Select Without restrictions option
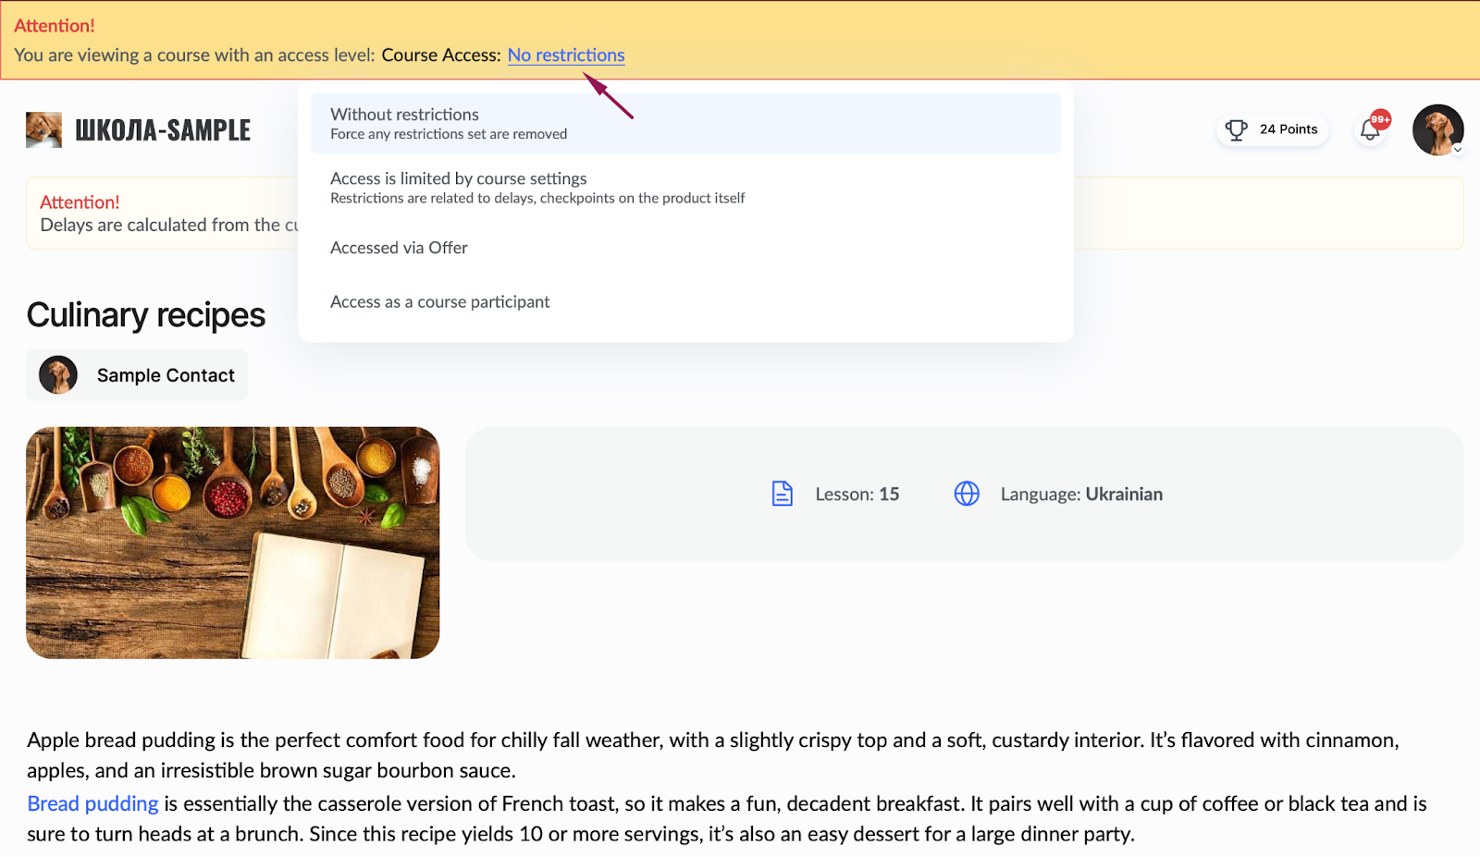This screenshot has height=857, width=1480. click(685, 123)
